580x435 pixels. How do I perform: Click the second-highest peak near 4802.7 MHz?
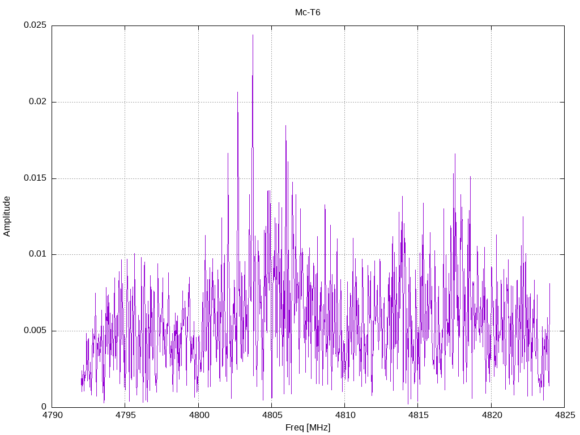[x=237, y=93]
